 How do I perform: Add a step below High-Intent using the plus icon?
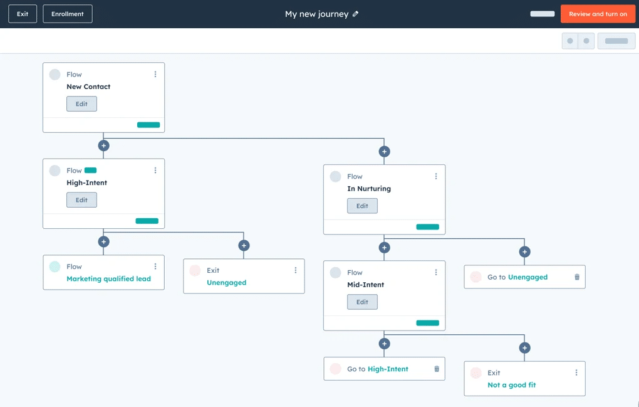103,241
